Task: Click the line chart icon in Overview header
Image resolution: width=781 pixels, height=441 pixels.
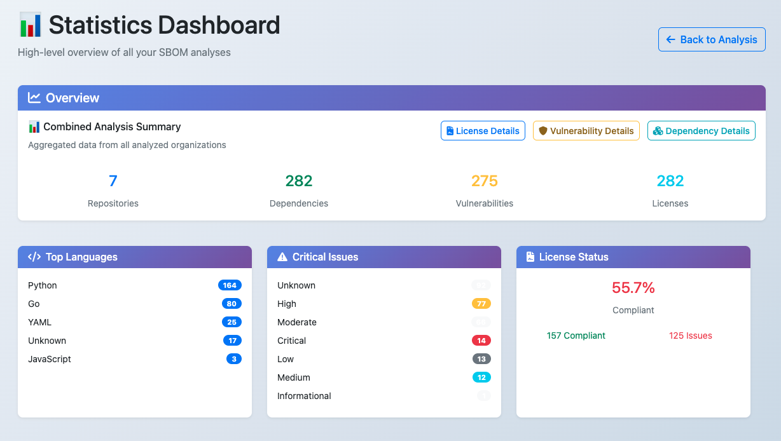Action: tap(34, 98)
